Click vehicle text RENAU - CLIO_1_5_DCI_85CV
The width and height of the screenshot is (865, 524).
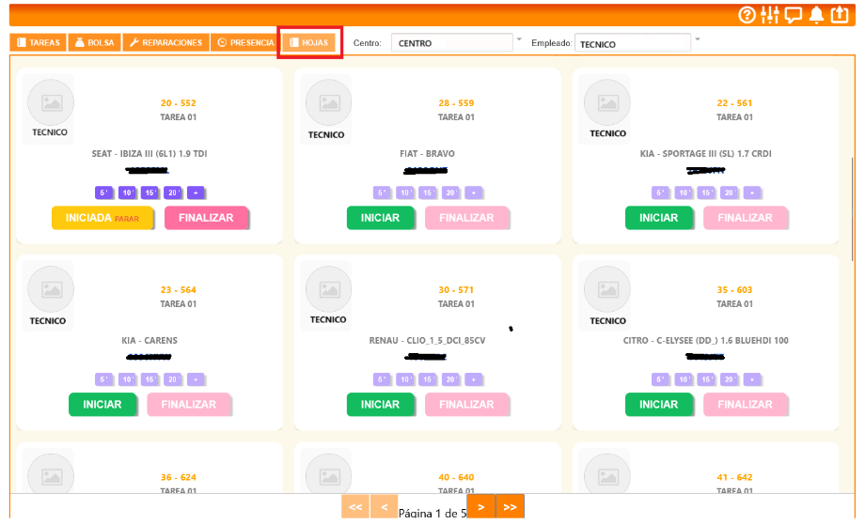[x=428, y=341]
